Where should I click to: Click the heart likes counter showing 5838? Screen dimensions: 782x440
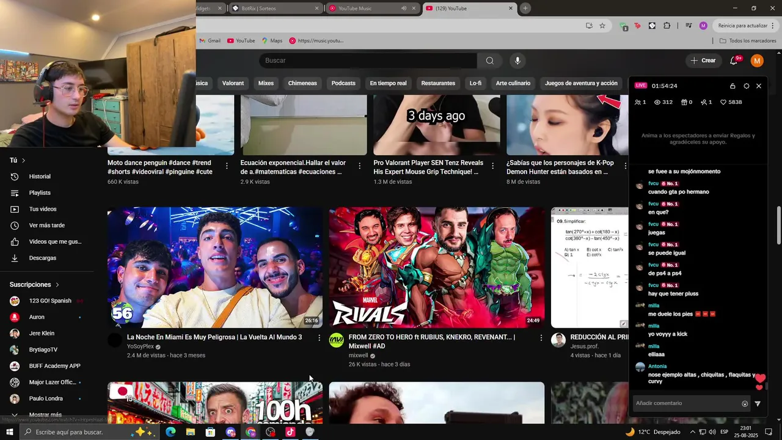(x=731, y=102)
